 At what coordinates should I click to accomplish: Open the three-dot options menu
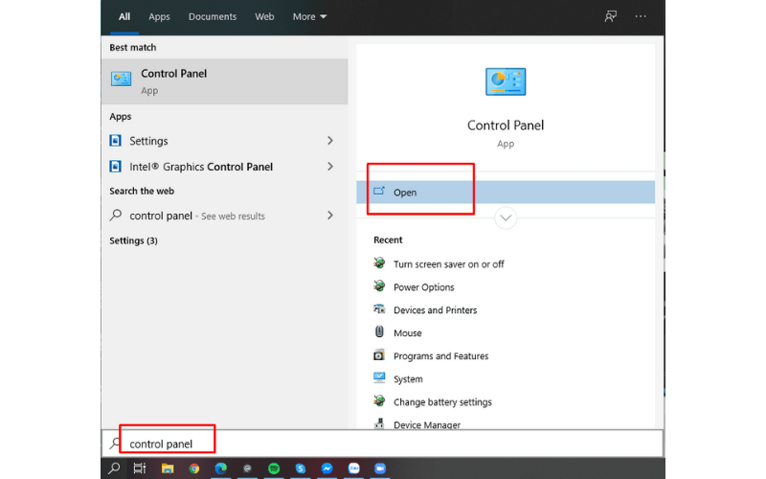(x=641, y=16)
